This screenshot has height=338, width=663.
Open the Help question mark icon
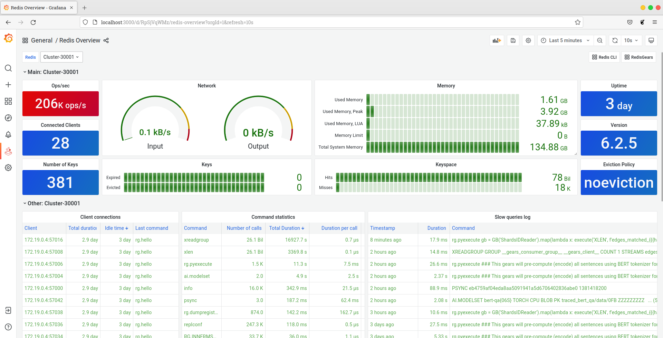[x=8, y=327]
